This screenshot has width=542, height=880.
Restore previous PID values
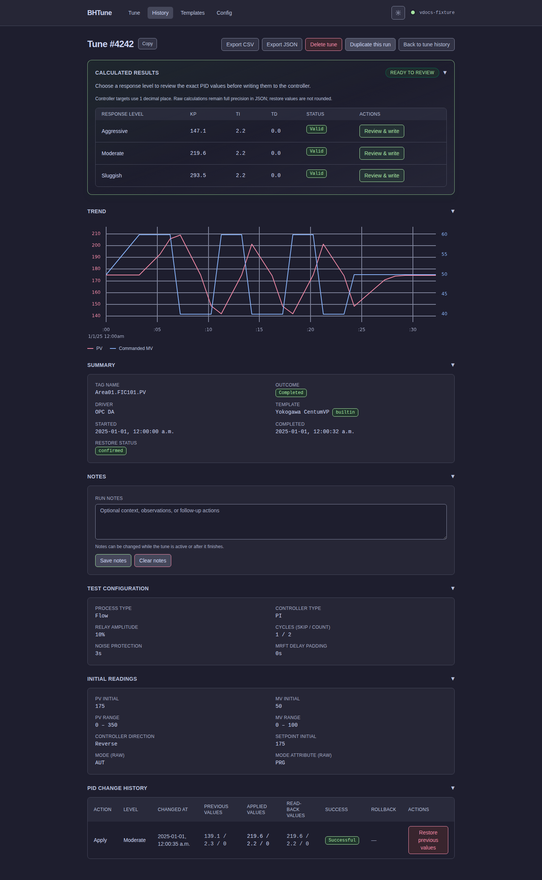(428, 840)
